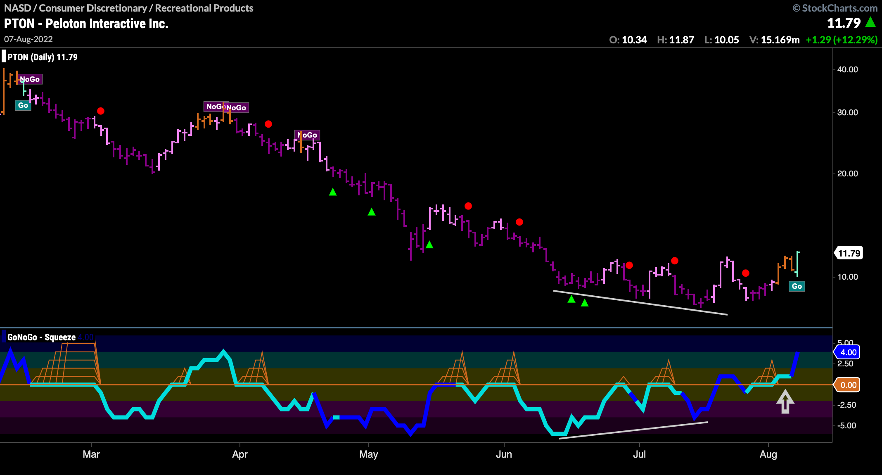Click the green triangle at start of May
Screen dimensions: 882x475
coord(372,212)
